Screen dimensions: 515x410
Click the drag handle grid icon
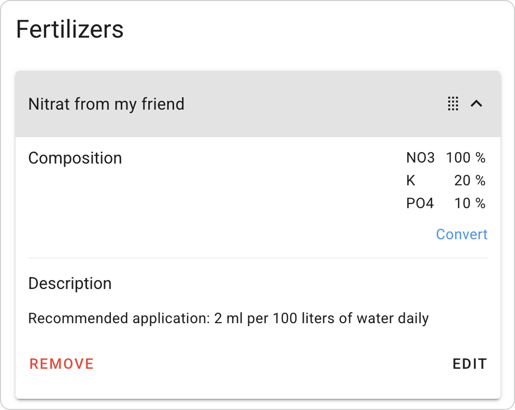(453, 104)
